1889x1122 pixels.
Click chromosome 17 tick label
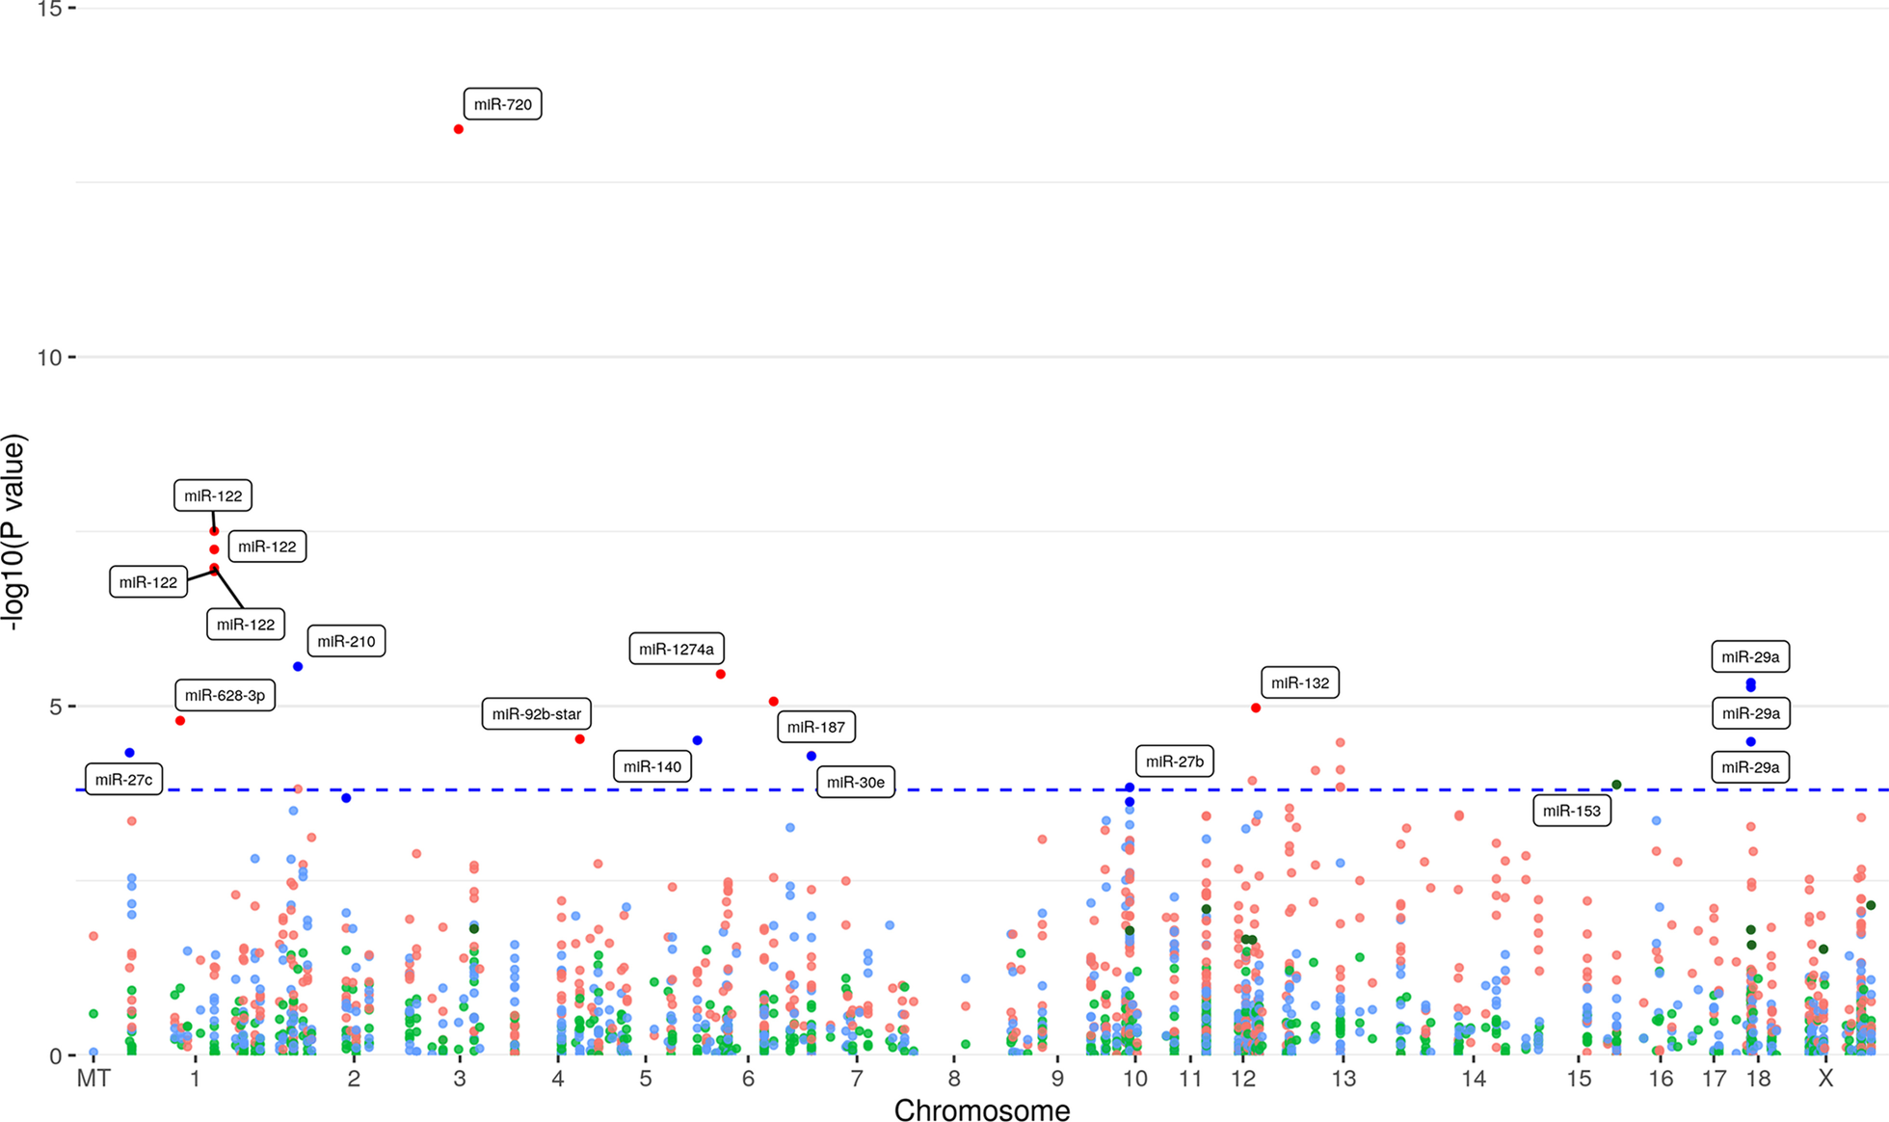pyautogui.click(x=1714, y=1079)
